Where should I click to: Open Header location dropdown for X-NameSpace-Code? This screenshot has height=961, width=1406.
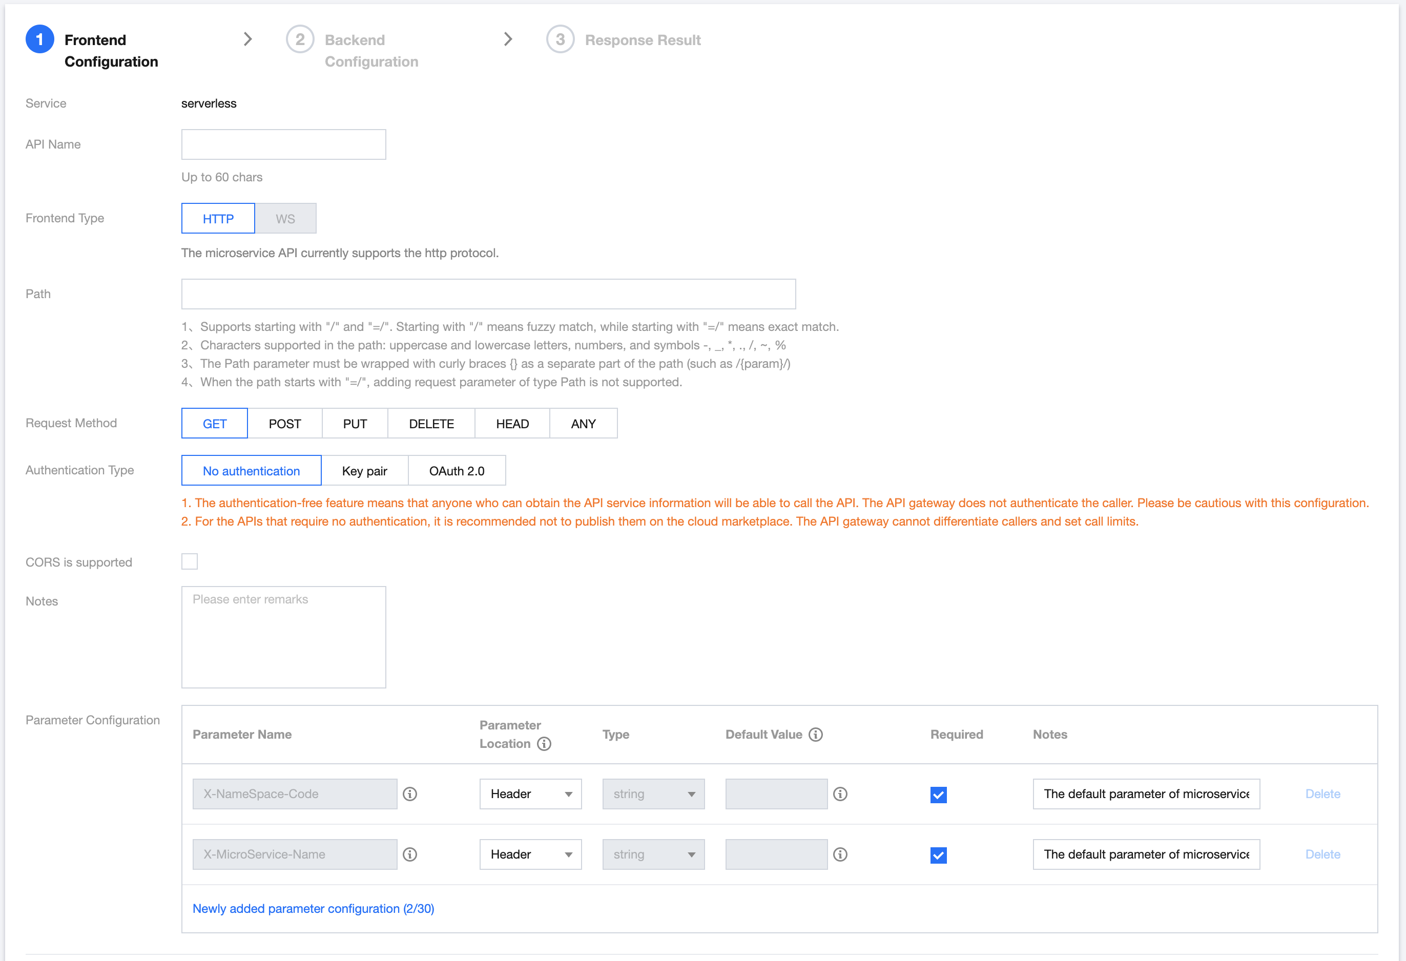pyautogui.click(x=530, y=794)
